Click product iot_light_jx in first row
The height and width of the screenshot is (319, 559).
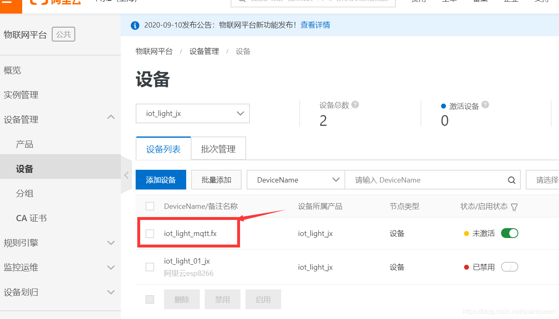[x=315, y=233]
